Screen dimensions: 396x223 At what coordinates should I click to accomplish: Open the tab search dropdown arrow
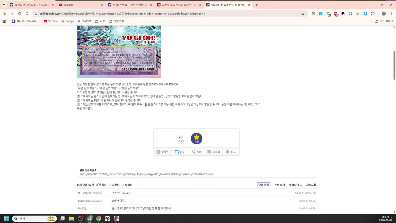(x=4, y=5)
